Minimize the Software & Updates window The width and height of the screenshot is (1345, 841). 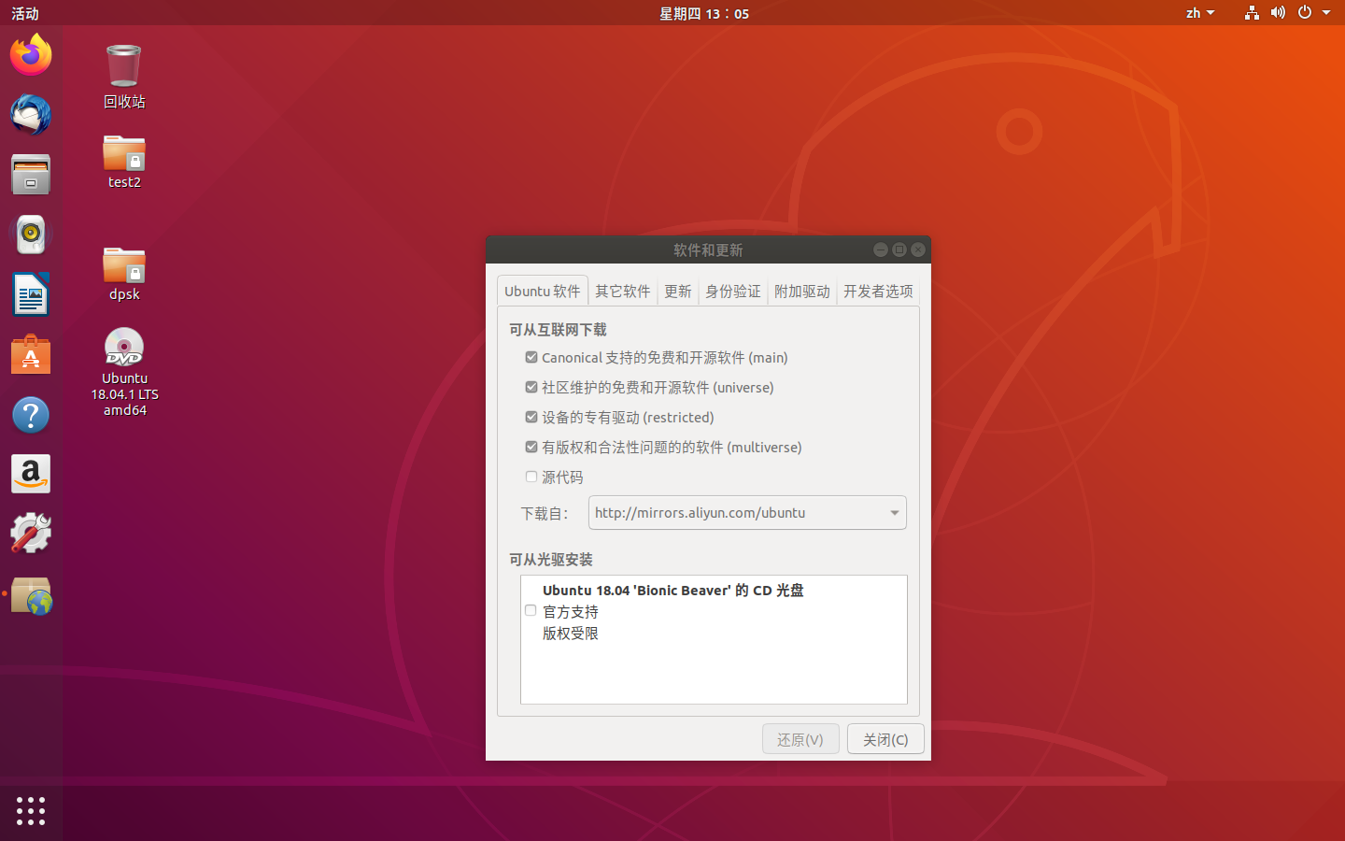pyautogui.click(x=880, y=249)
